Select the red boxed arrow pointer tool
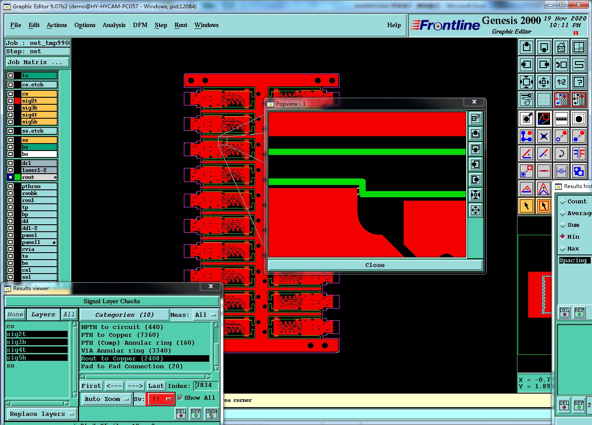 (544, 206)
